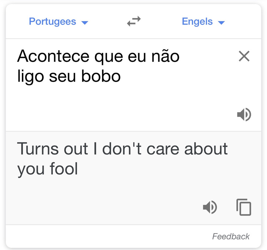Click the blue arrow beside Engels
This screenshot has width=267, height=250.
click(x=221, y=22)
